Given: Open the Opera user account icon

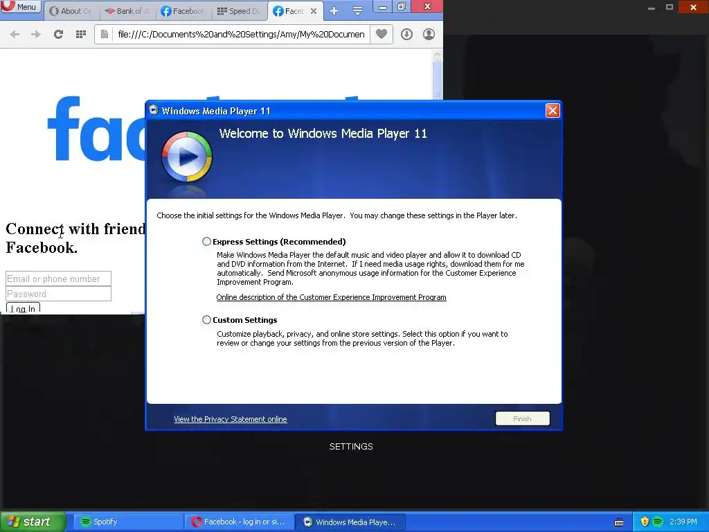Looking at the screenshot, I should click(x=429, y=35).
